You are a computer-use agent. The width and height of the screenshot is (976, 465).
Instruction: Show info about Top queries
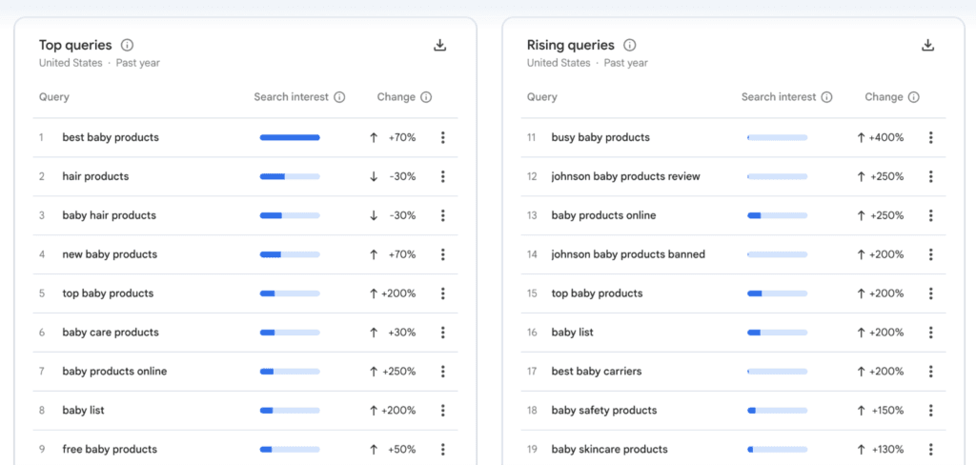[x=128, y=46]
